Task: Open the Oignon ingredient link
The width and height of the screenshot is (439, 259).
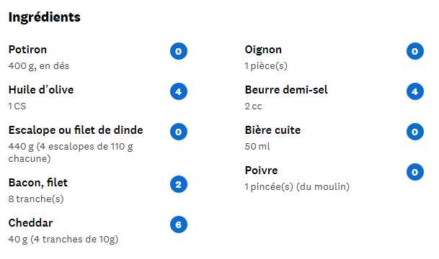Action: tap(263, 50)
